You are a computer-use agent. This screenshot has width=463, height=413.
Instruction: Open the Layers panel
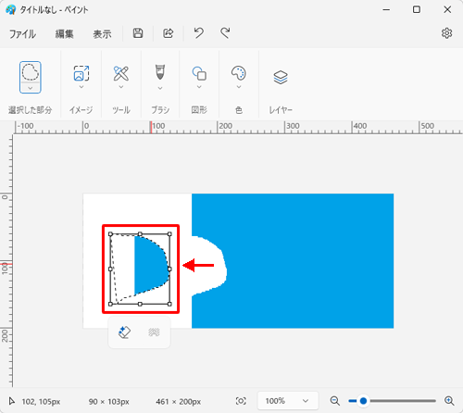coord(281,77)
